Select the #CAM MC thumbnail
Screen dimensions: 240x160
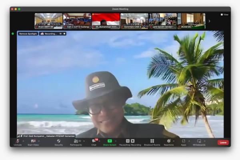point(191,21)
